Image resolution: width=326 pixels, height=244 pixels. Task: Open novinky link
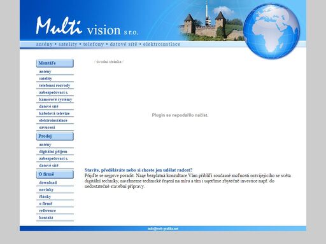point(46,190)
